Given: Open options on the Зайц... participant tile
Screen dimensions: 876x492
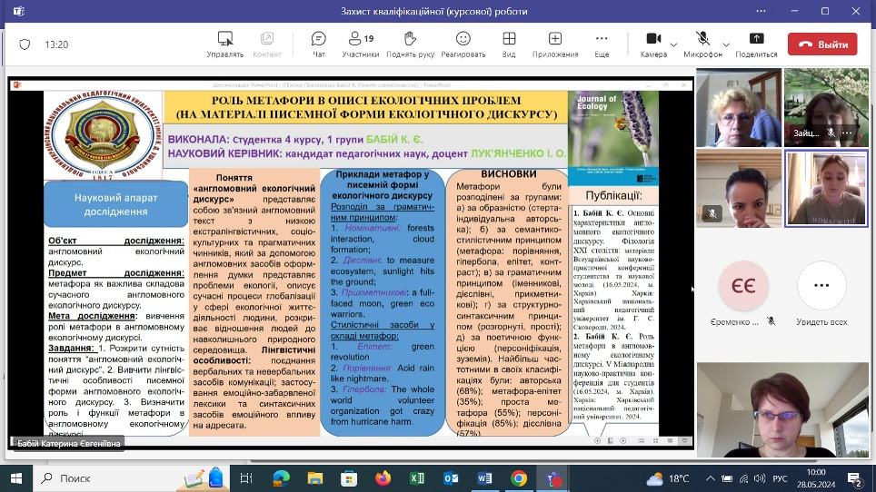Looking at the screenshot, I should [847, 133].
